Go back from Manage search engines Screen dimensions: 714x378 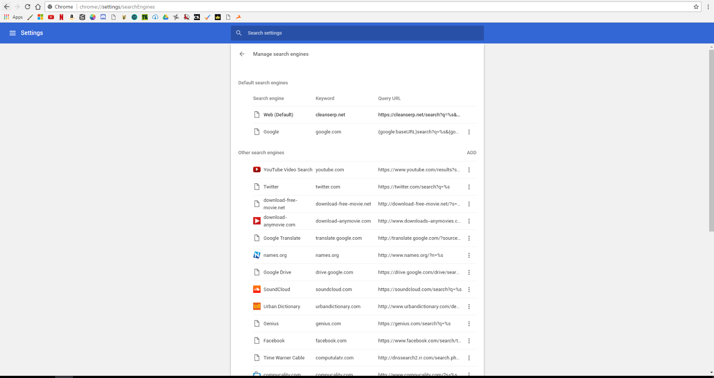click(x=242, y=54)
